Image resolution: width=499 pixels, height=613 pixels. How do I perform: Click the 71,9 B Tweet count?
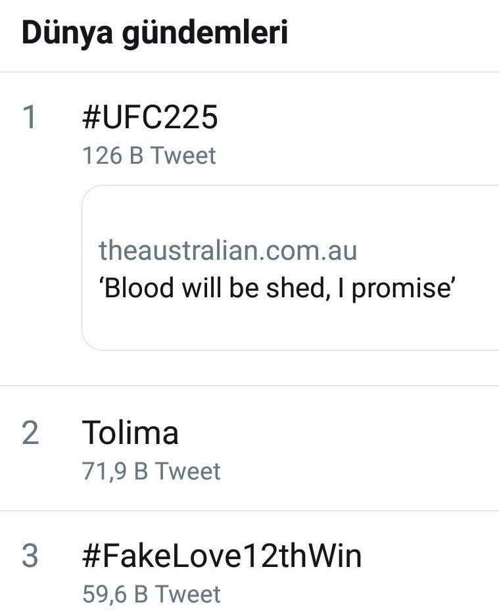click(151, 471)
